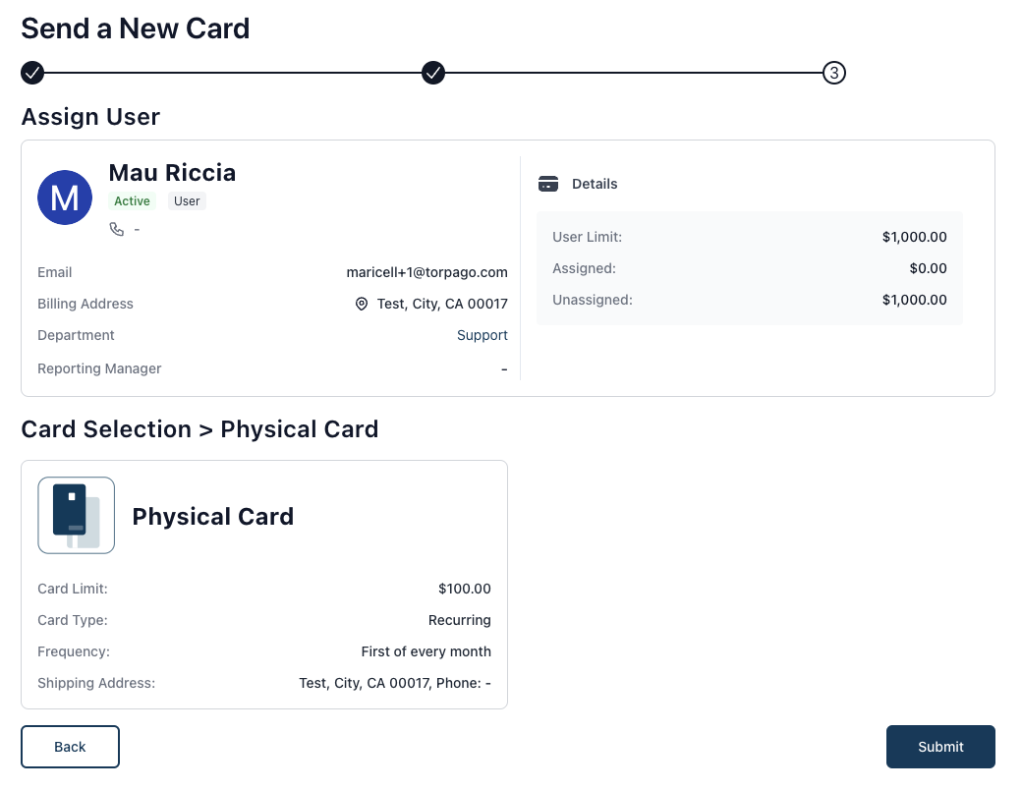Viewport: 1022px width, 790px height.
Task: Click the Card Limit $100.00 value
Action: [464, 589]
